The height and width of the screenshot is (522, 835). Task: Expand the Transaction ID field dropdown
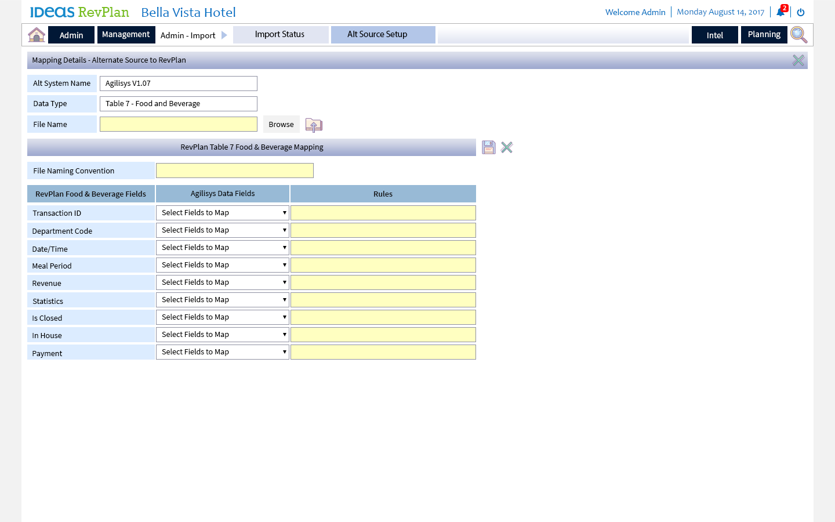tap(223, 213)
